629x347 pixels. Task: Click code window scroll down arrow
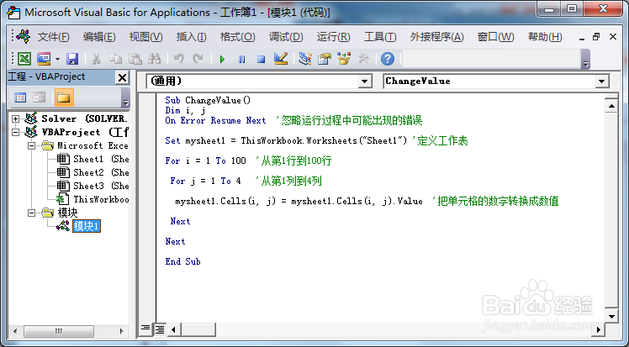tap(611, 316)
